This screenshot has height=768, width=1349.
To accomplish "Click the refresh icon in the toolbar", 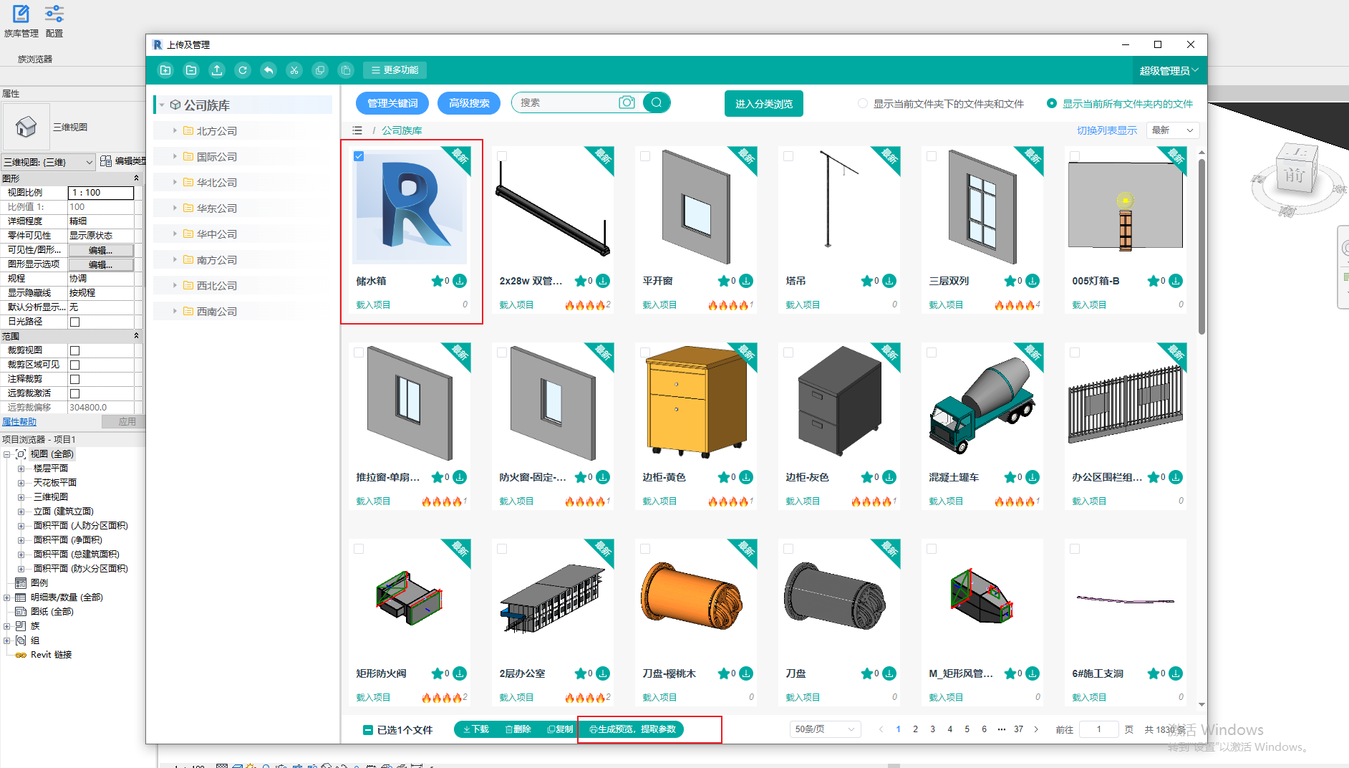I will 243,70.
